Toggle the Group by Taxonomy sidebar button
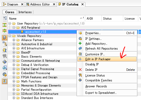 coord(4,37)
